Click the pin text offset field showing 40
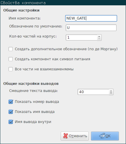 tap(93, 92)
